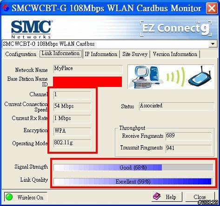Open the Configuration tab

(20, 54)
